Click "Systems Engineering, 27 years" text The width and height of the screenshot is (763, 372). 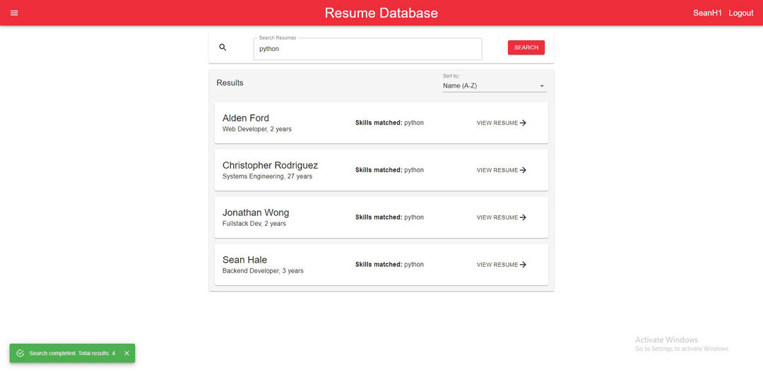click(x=267, y=176)
